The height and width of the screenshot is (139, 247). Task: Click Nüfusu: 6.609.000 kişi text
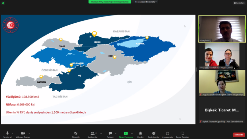coord(20,104)
